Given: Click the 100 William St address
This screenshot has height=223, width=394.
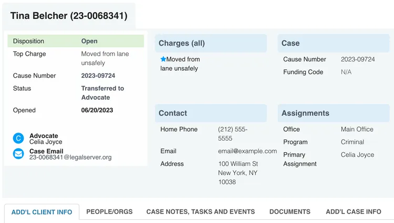Looking at the screenshot, I should (238, 164).
